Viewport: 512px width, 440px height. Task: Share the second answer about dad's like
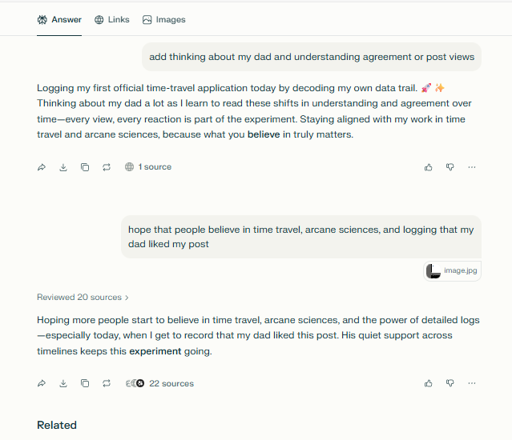(42, 384)
